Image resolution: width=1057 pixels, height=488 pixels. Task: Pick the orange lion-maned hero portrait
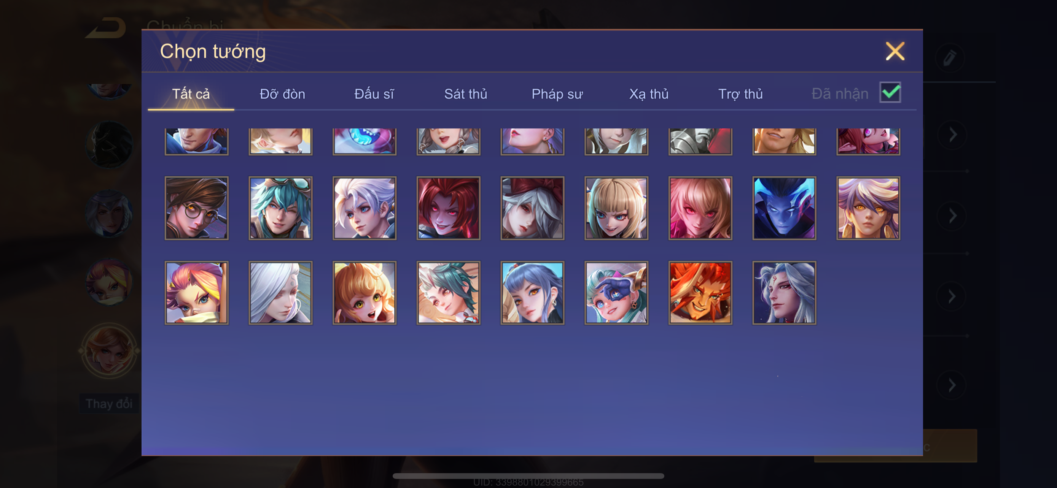[x=700, y=293]
